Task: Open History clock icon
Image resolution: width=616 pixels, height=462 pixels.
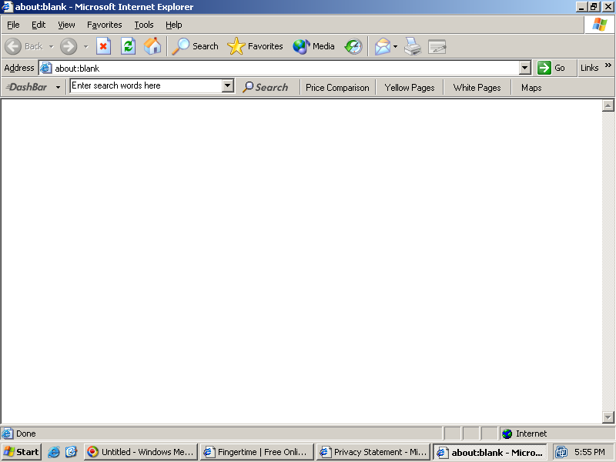Action: pyautogui.click(x=353, y=46)
